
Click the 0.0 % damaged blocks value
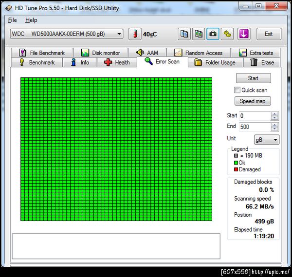pos(266,190)
